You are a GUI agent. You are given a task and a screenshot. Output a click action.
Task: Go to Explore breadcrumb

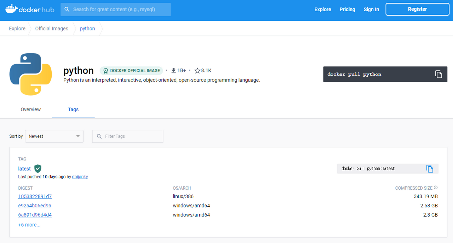coord(17,29)
